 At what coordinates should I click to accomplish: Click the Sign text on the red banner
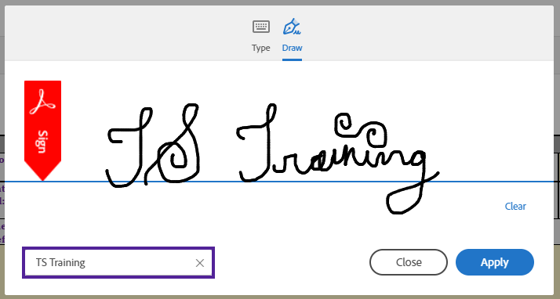42,142
